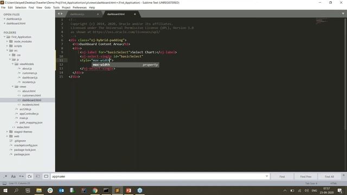Open File Explorer from the taskbar
347x195 pixels.
tap(39, 190)
